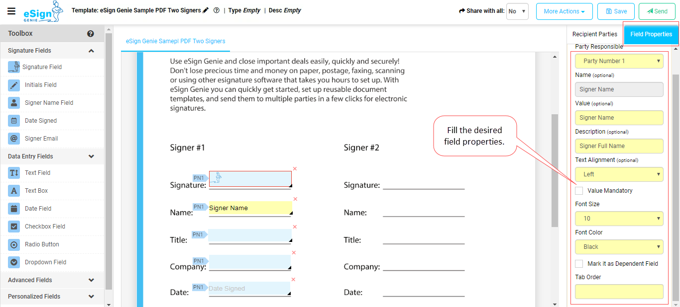Viewport: 680px width, 307px height.
Task: Open the Party Number 1 dropdown
Action: 619,61
